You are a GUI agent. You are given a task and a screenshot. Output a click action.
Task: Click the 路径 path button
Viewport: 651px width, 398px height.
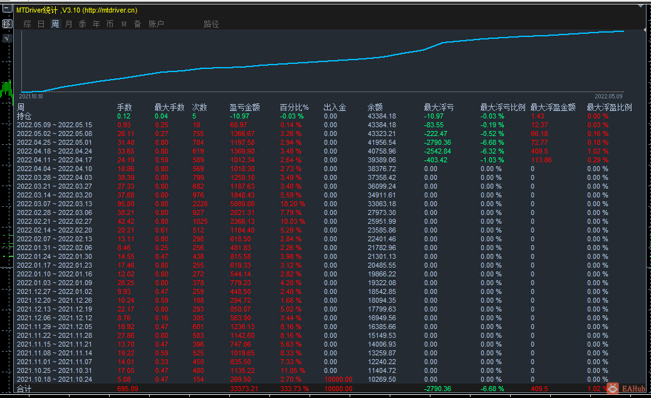coord(211,24)
